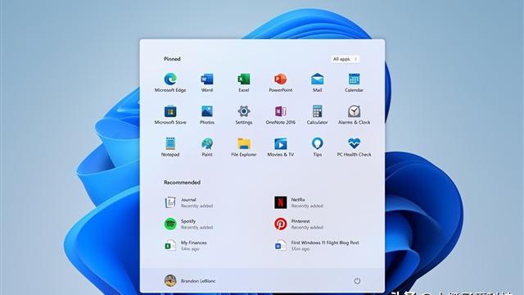Launch Notepad from pinned apps
Image resolution: width=524 pixels, height=295 pixels.
click(x=170, y=147)
